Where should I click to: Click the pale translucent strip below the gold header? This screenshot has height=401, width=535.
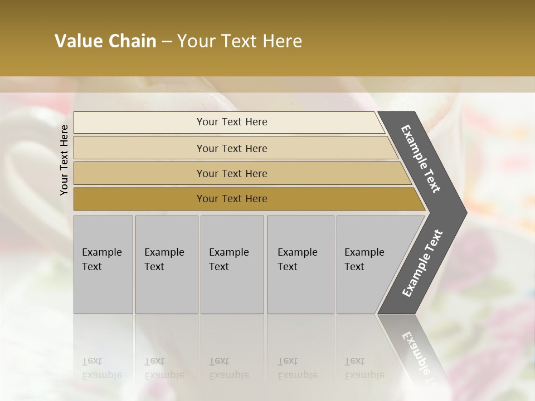click(x=267, y=85)
